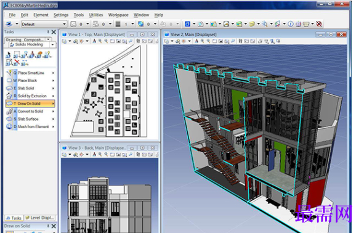Expand the Place SmartLine flyout arrow
The width and height of the screenshot is (364, 233).
53,73
